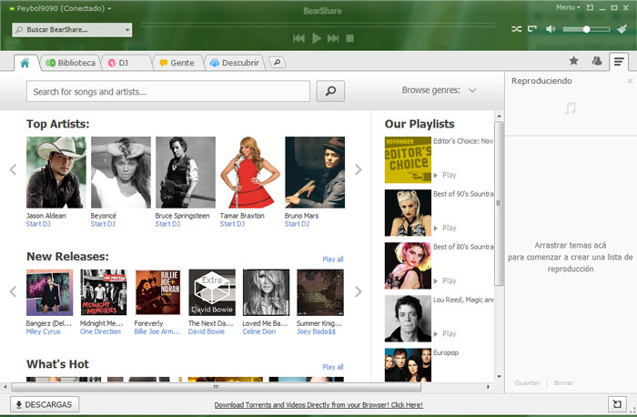Viewport: 637px width, 417px height.
Task: Start DJ for Beyoncé
Action: [103, 224]
